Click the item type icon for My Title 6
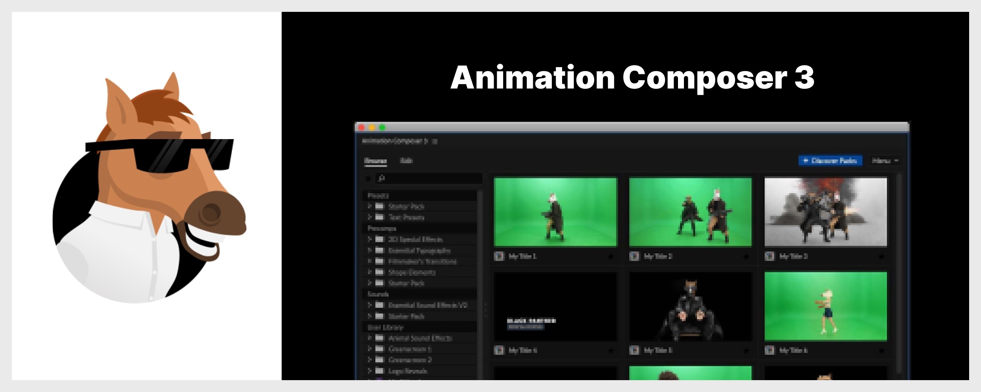Viewport: 981px width, 392px height. click(x=769, y=350)
